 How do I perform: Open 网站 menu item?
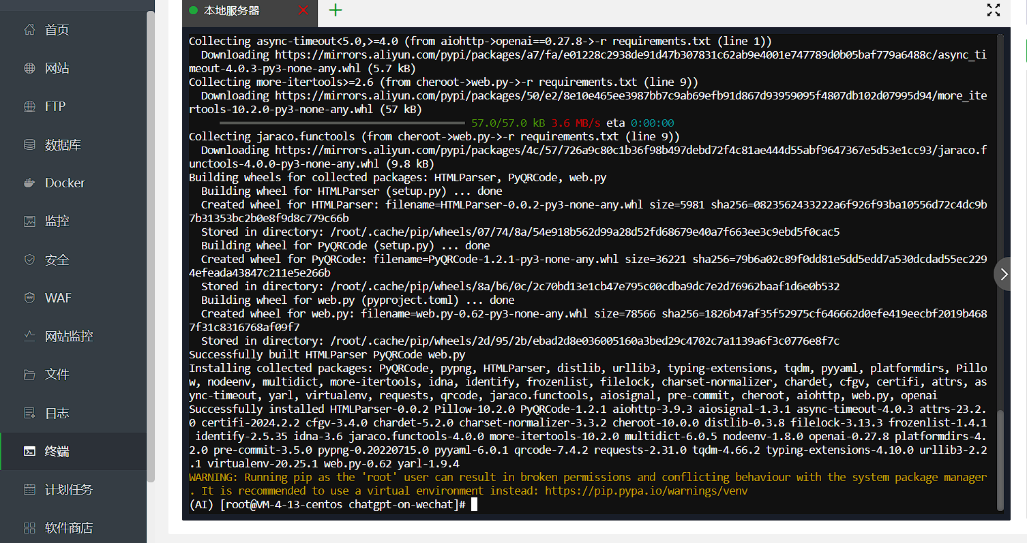(73, 68)
